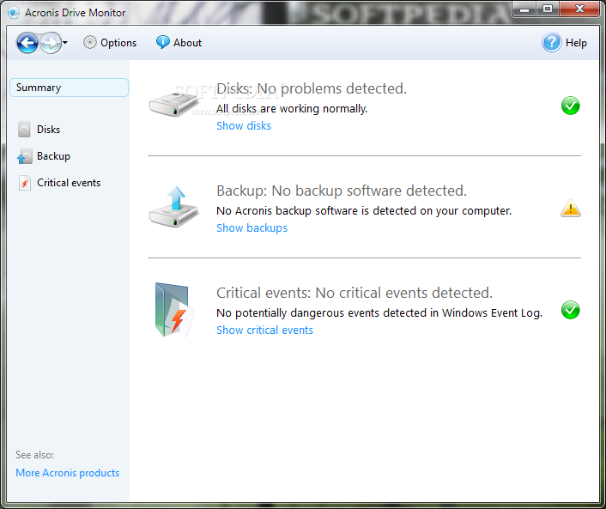Click the Critical events sidebar icon
The image size is (606, 509).
(25, 183)
